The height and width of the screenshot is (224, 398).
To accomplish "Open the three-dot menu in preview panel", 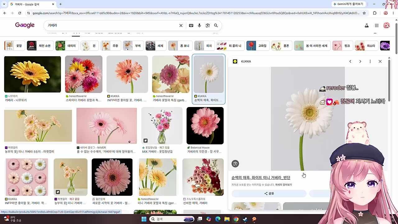I will coord(370,61).
